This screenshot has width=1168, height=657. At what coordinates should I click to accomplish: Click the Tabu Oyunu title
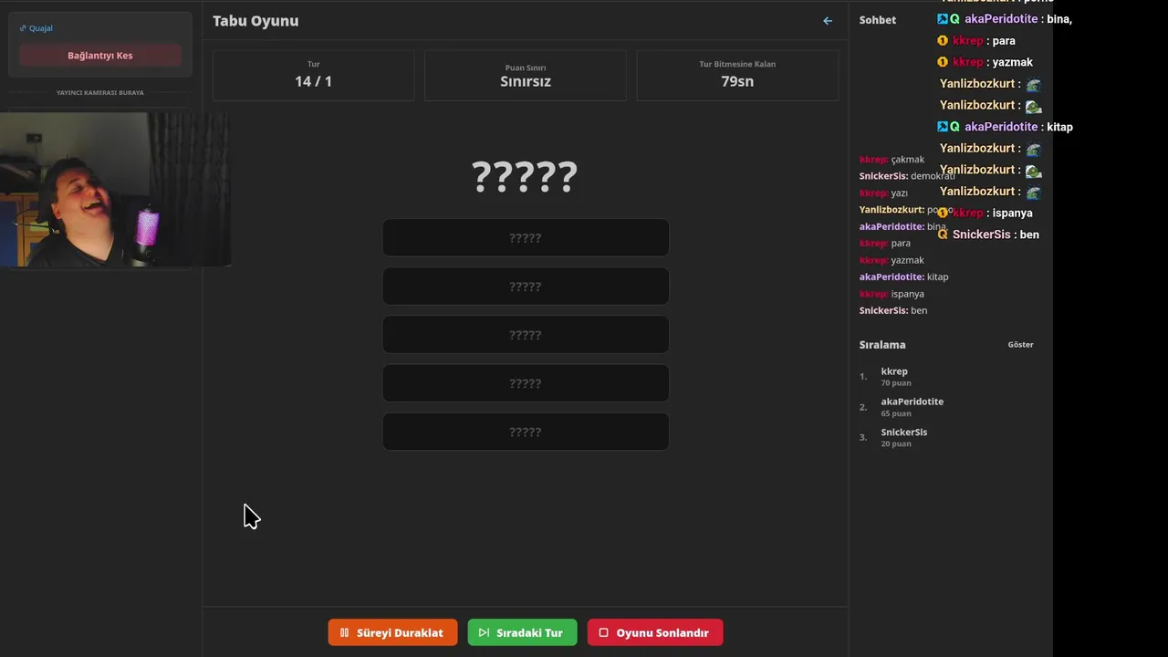(x=255, y=21)
